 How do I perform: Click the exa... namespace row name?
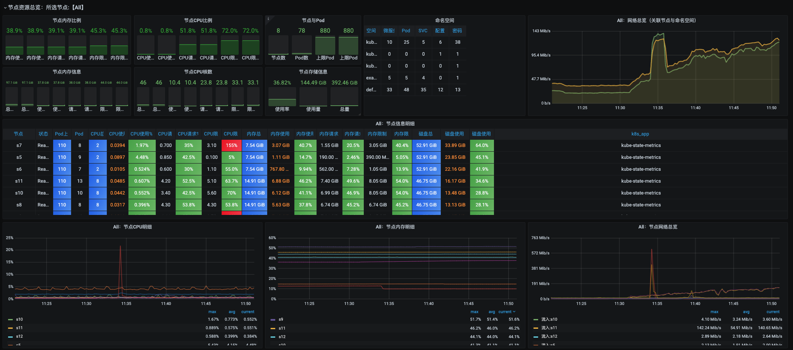click(x=371, y=78)
